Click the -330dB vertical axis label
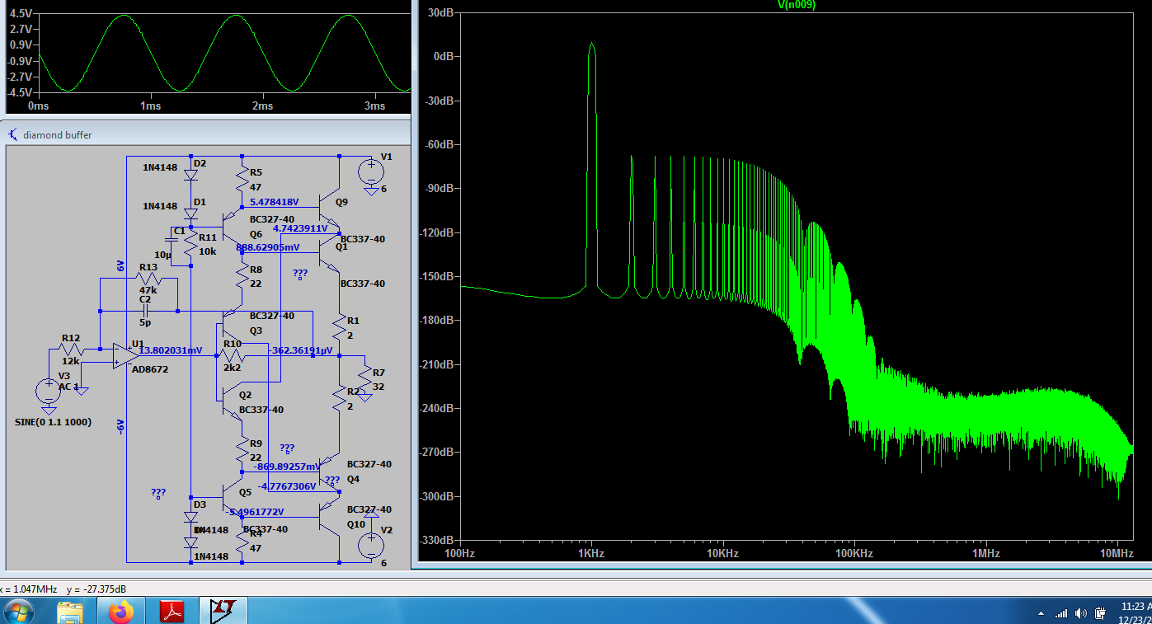The image size is (1152, 624). [x=438, y=540]
